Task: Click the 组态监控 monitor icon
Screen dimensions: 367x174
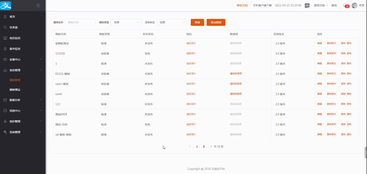Action: coord(5,38)
